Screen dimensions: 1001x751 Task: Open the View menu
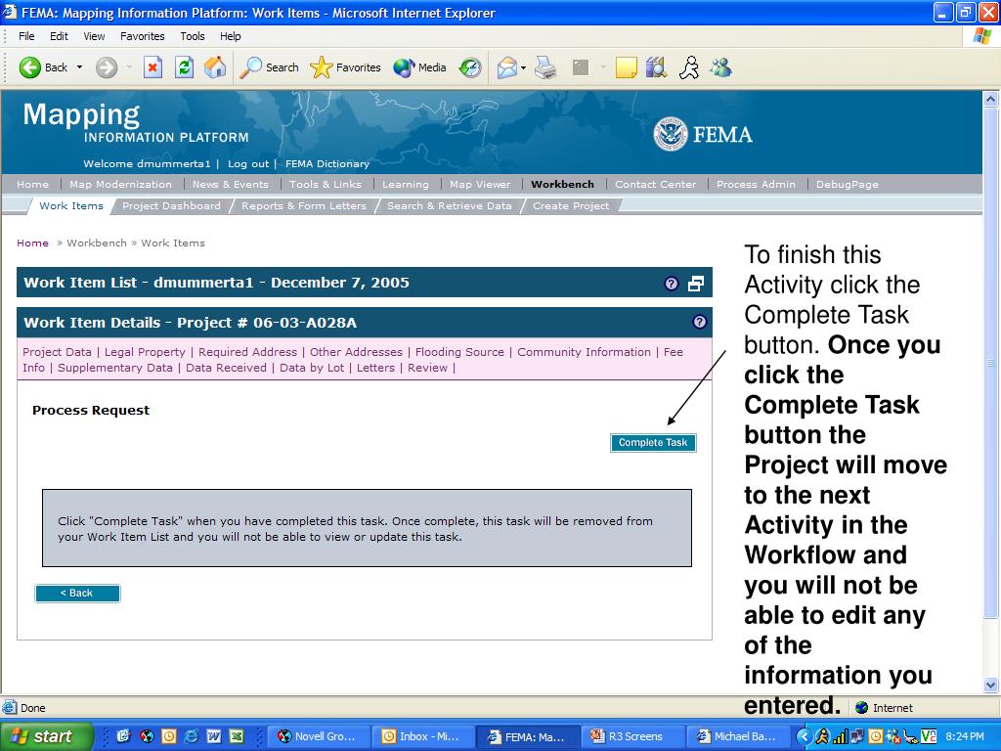click(x=94, y=36)
